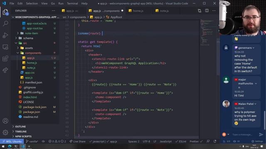Switch to the home.js editor tab
266x149 pixels.
(138, 11)
